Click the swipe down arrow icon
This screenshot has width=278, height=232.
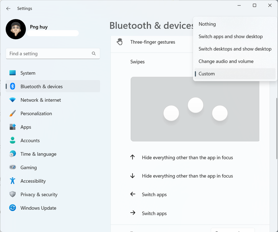(x=132, y=176)
